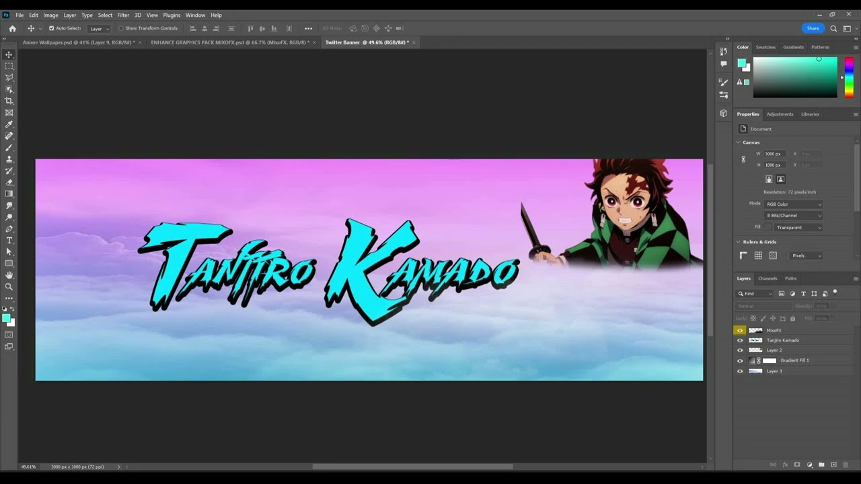Image resolution: width=861 pixels, height=484 pixels.
Task: Click the horizontal scrollbar below canvas
Action: 412,467
